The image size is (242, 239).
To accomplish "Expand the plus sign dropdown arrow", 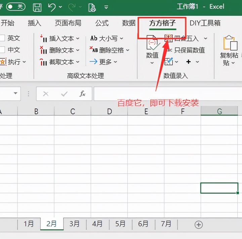I will pos(197,62).
